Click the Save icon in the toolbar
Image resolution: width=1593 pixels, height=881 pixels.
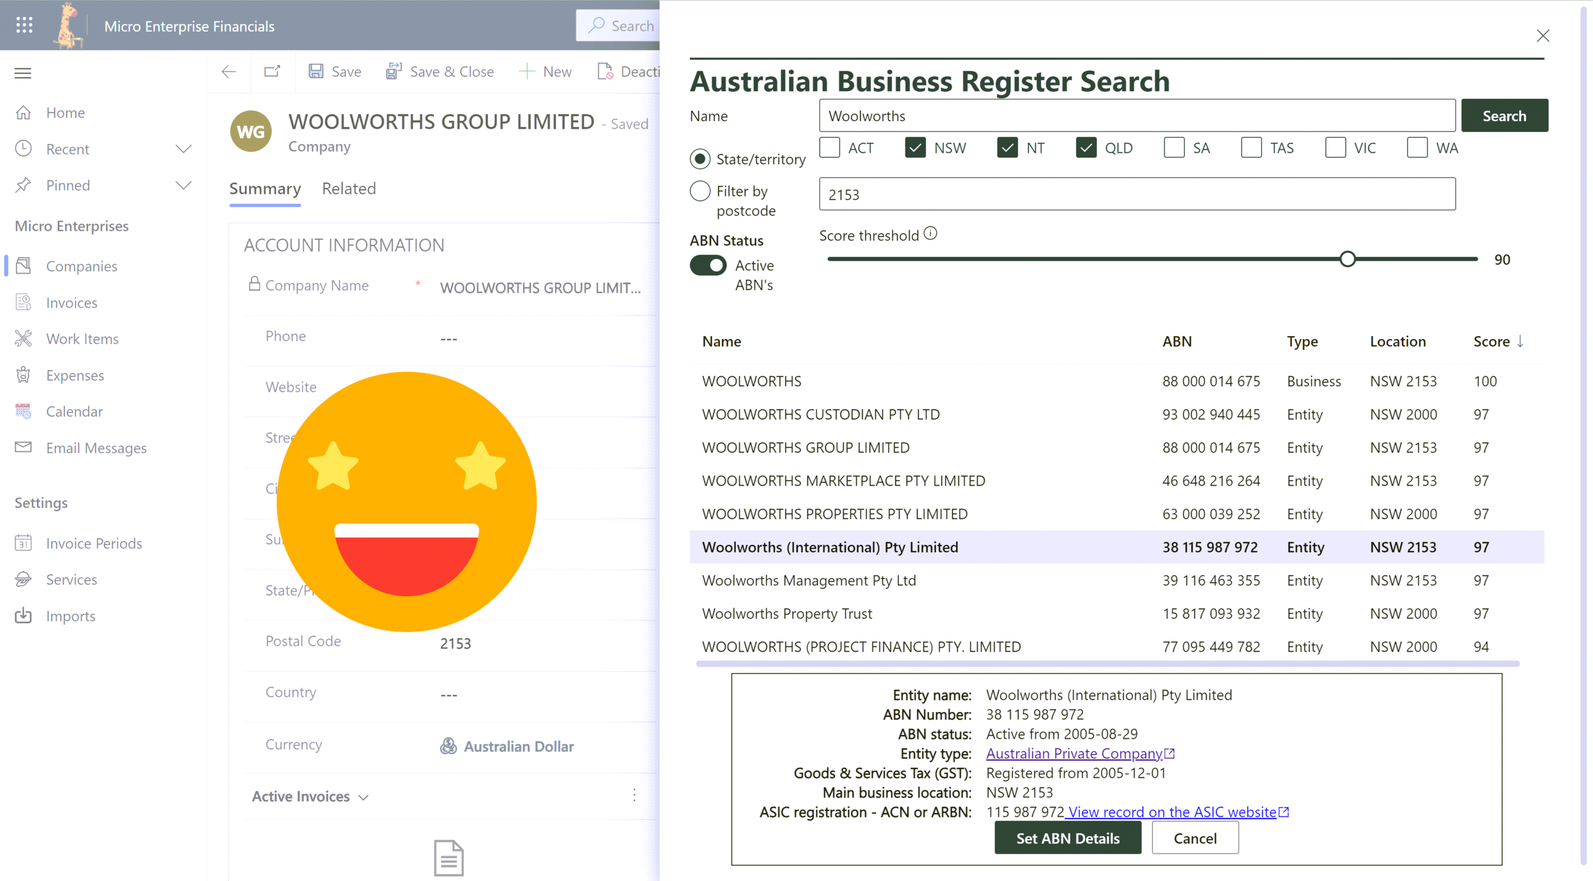point(315,71)
